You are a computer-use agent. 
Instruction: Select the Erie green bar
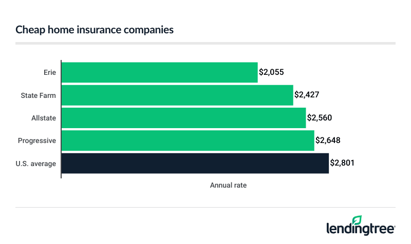159,72
